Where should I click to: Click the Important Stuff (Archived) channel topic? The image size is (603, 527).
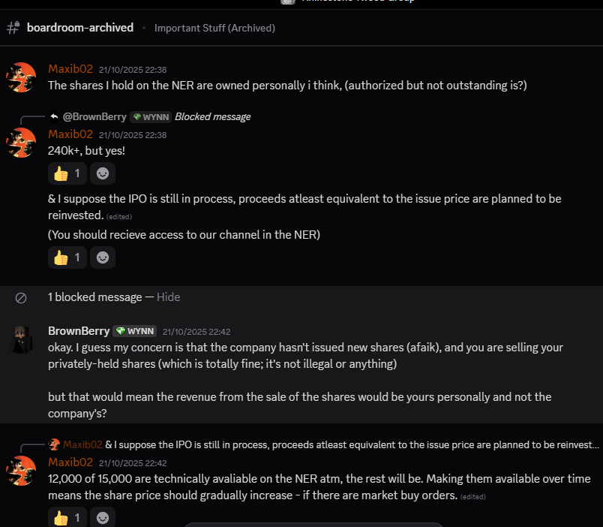[x=214, y=29]
